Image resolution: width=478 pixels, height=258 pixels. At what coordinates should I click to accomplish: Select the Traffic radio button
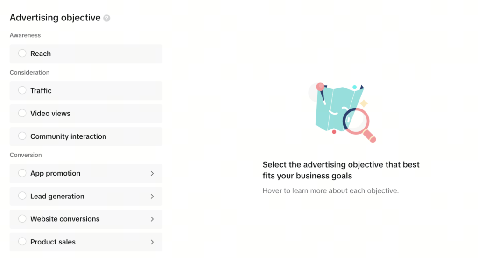click(22, 90)
